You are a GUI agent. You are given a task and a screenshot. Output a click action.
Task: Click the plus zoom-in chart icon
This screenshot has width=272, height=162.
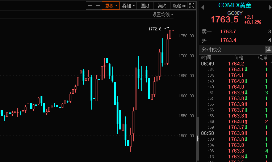(x=90, y=5)
